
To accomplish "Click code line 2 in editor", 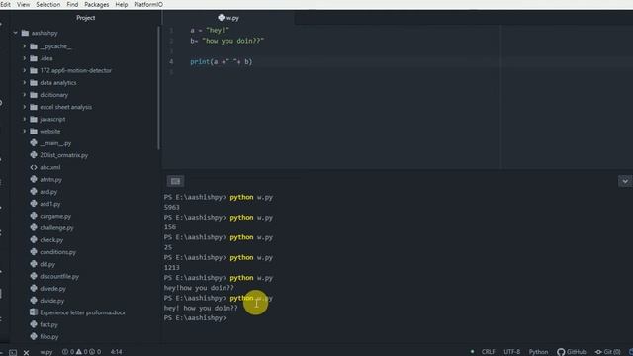I will [x=227, y=41].
